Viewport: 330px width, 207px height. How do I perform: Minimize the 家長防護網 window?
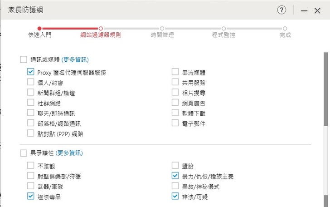[304, 10]
